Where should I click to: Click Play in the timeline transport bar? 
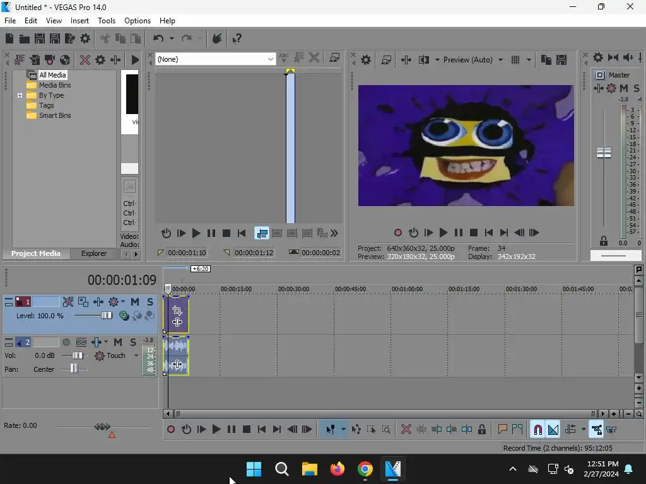(216, 430)
